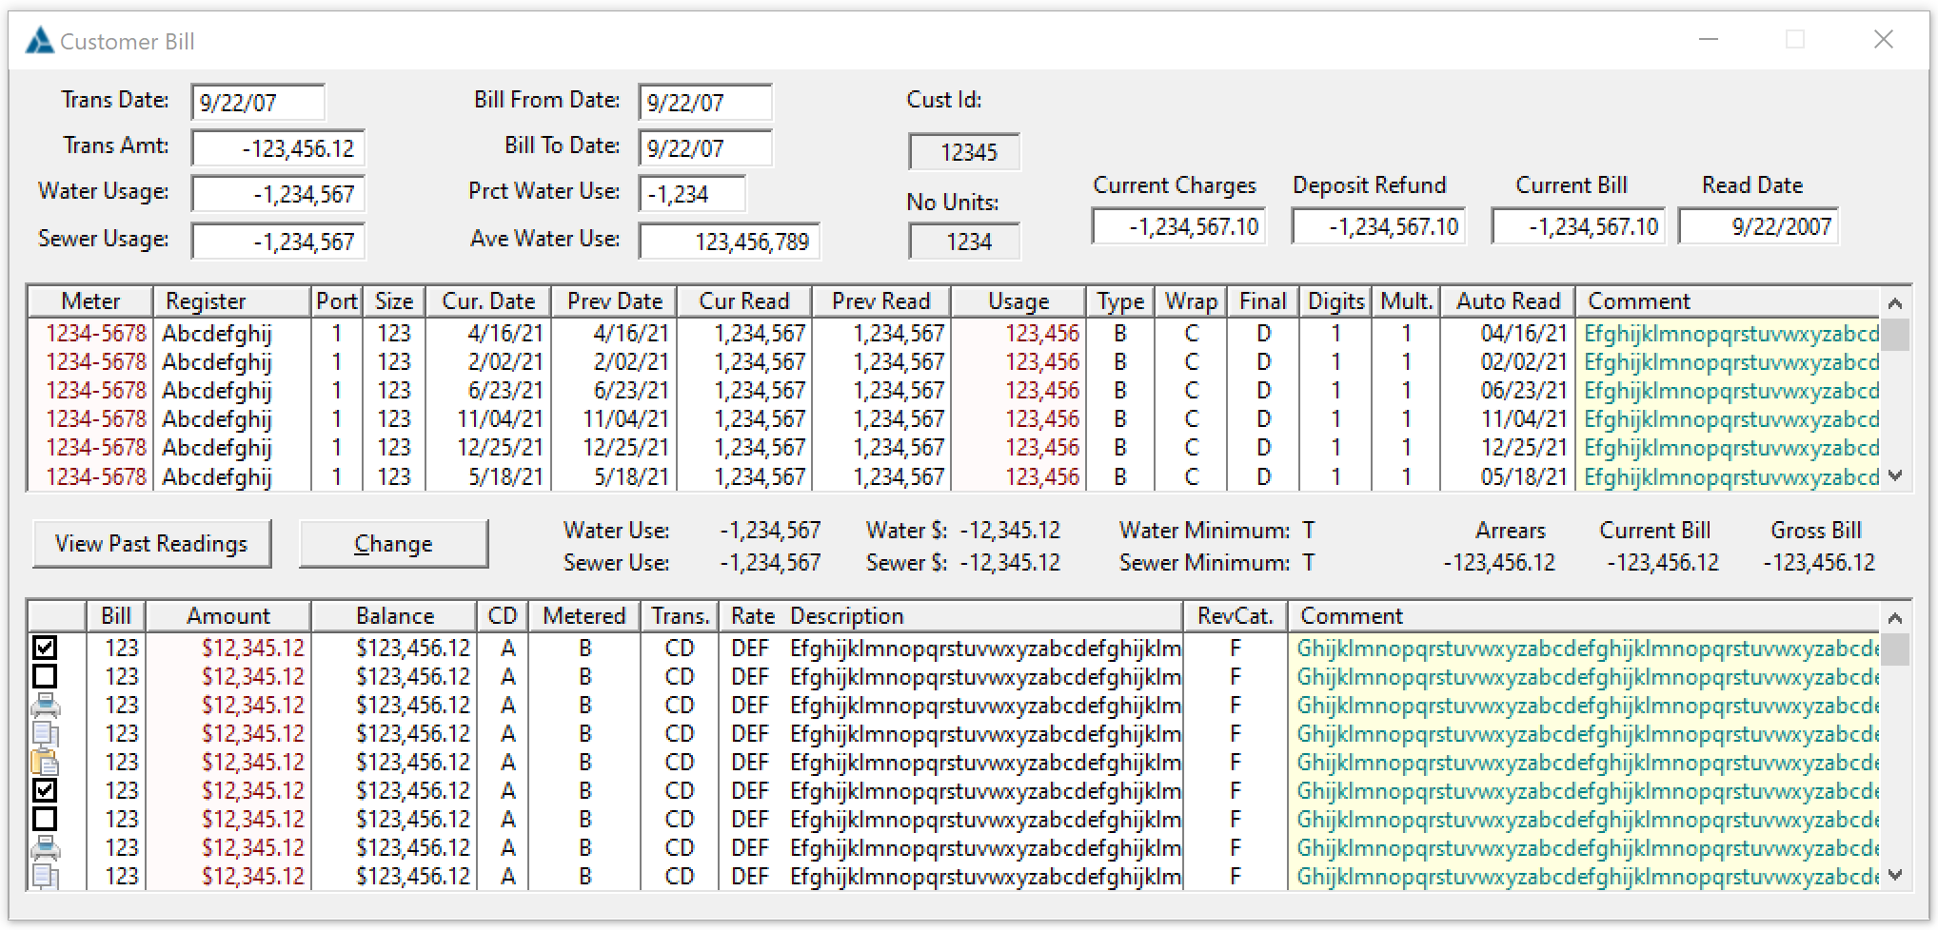Screen dimensions: 1938x930
Task: Click the Trans Amt input field
Action: pyautogui.click(x=278, y=149)
